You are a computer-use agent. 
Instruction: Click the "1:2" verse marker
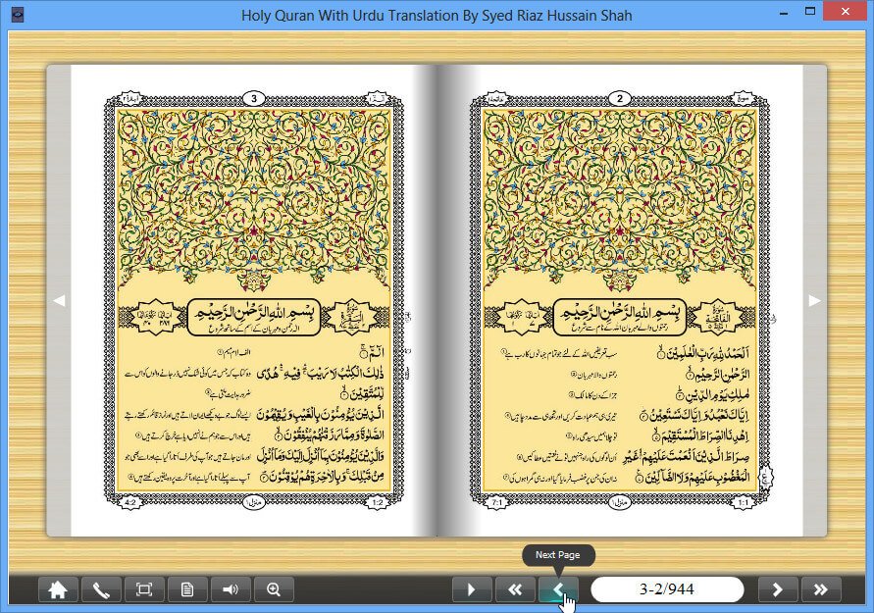tap(378, 502)
